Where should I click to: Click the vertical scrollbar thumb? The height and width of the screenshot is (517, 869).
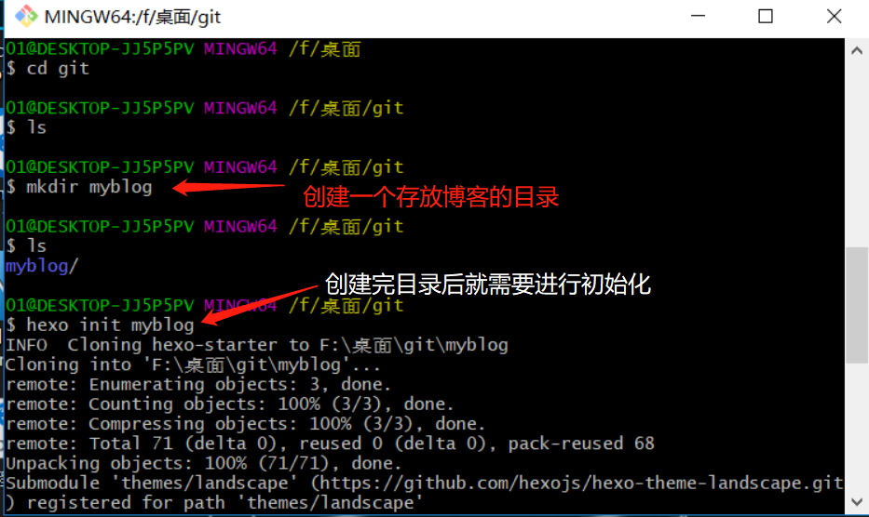click(857, 305)
